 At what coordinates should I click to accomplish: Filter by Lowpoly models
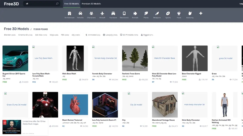click(110, 35)
